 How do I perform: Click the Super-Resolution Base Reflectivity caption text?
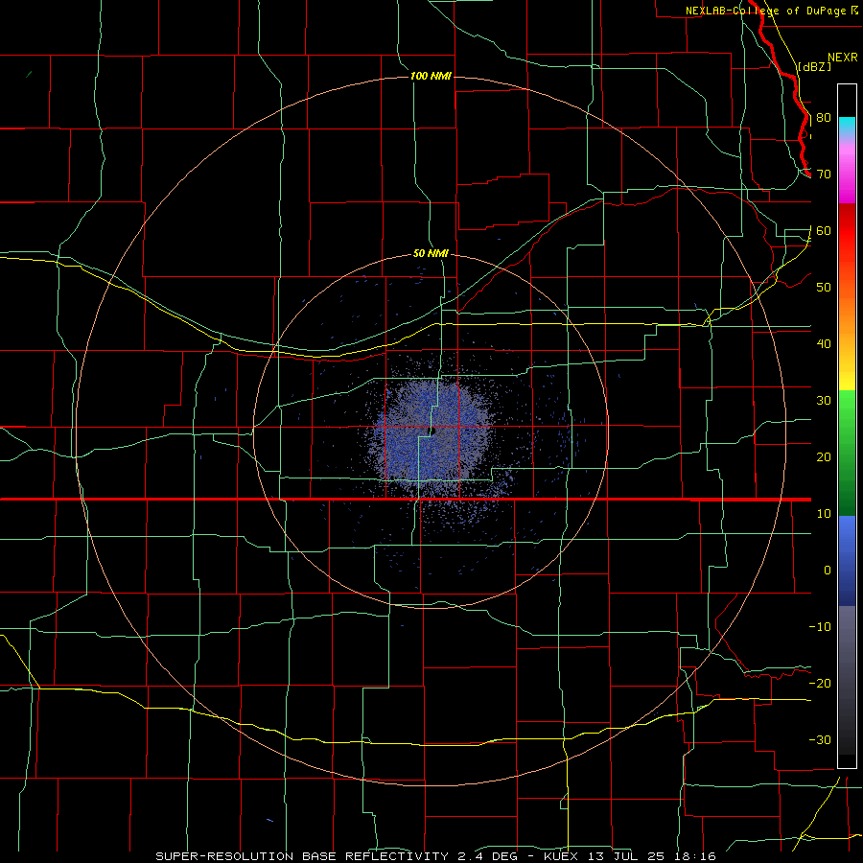pyautogui.click(x=436, y=856)
